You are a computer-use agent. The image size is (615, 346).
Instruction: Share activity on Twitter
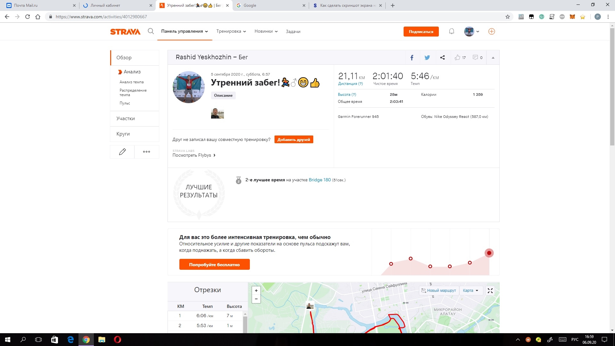click(427, 58)
